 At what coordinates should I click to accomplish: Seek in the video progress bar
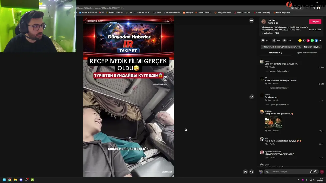(122, 172)
